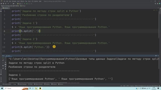Open the 'main' run configuration dropdown
The width and height of the screenshot is (161, 90).
point(20,3)
